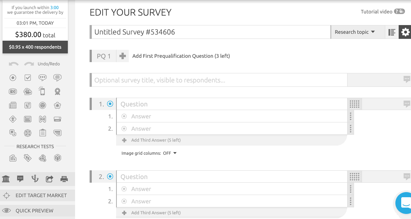Click the printer icon in sidebar
Image resolution: width=411 pixels, height=219 pixels.
coord(64,179)
